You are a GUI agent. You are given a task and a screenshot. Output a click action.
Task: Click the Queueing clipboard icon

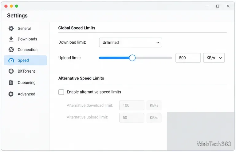pos(11,82)
